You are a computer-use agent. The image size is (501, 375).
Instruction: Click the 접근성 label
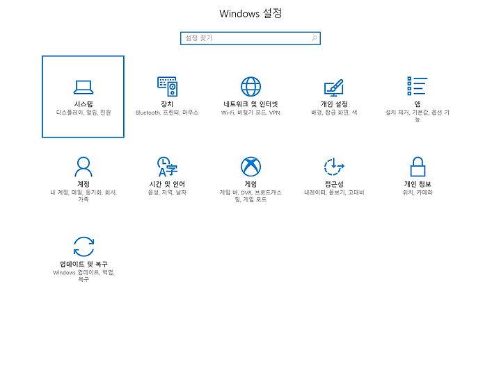point(334,184)
